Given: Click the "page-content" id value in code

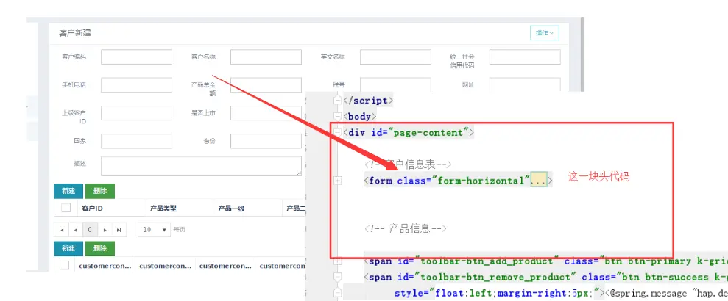Looking at the screenshot, I should pyautogui.click(x=428, y=133).
